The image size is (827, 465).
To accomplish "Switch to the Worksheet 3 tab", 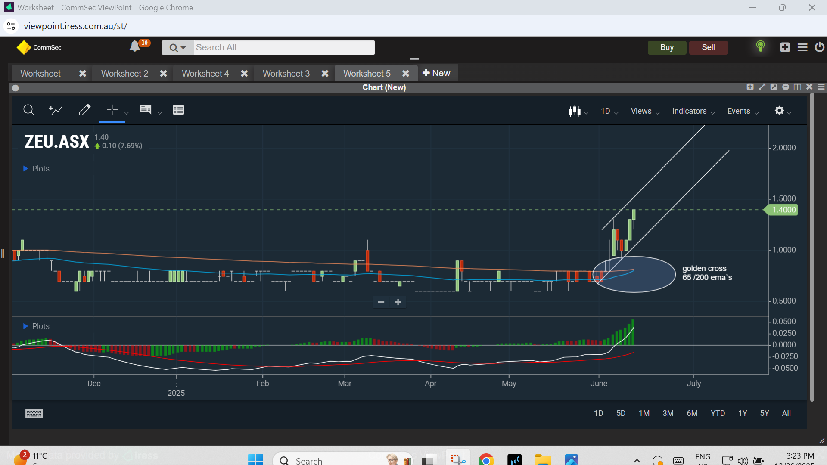I will [286, 74].
